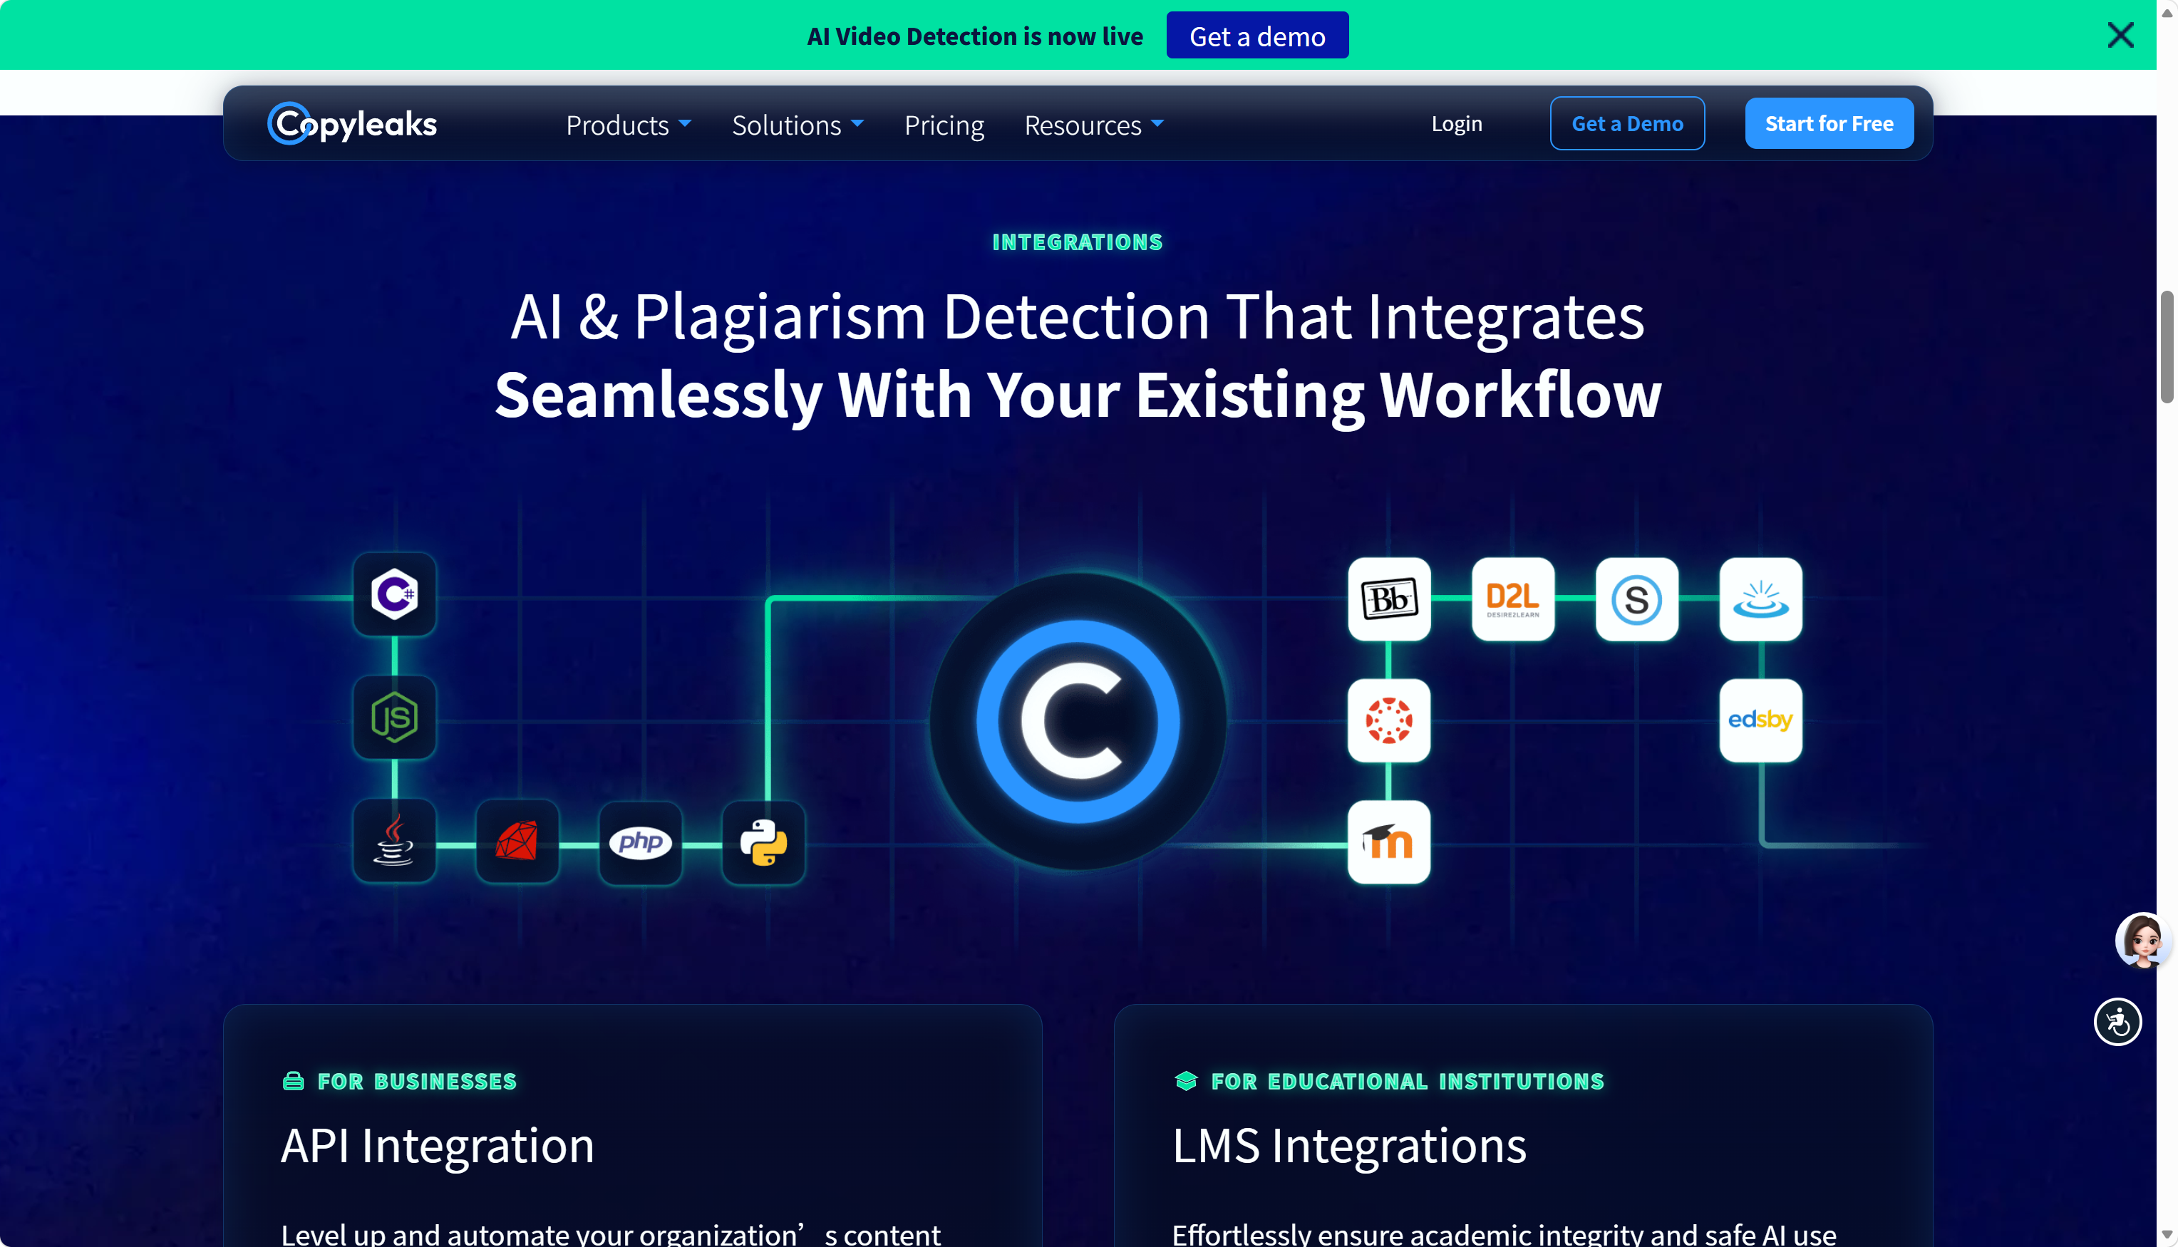Expand the Resources dropdown menu
The image size is (2178, 1247).
1095,125
